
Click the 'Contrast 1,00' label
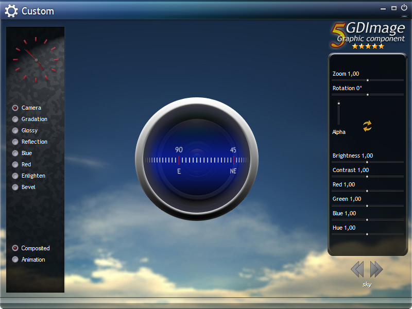click(x=351, y=170)
